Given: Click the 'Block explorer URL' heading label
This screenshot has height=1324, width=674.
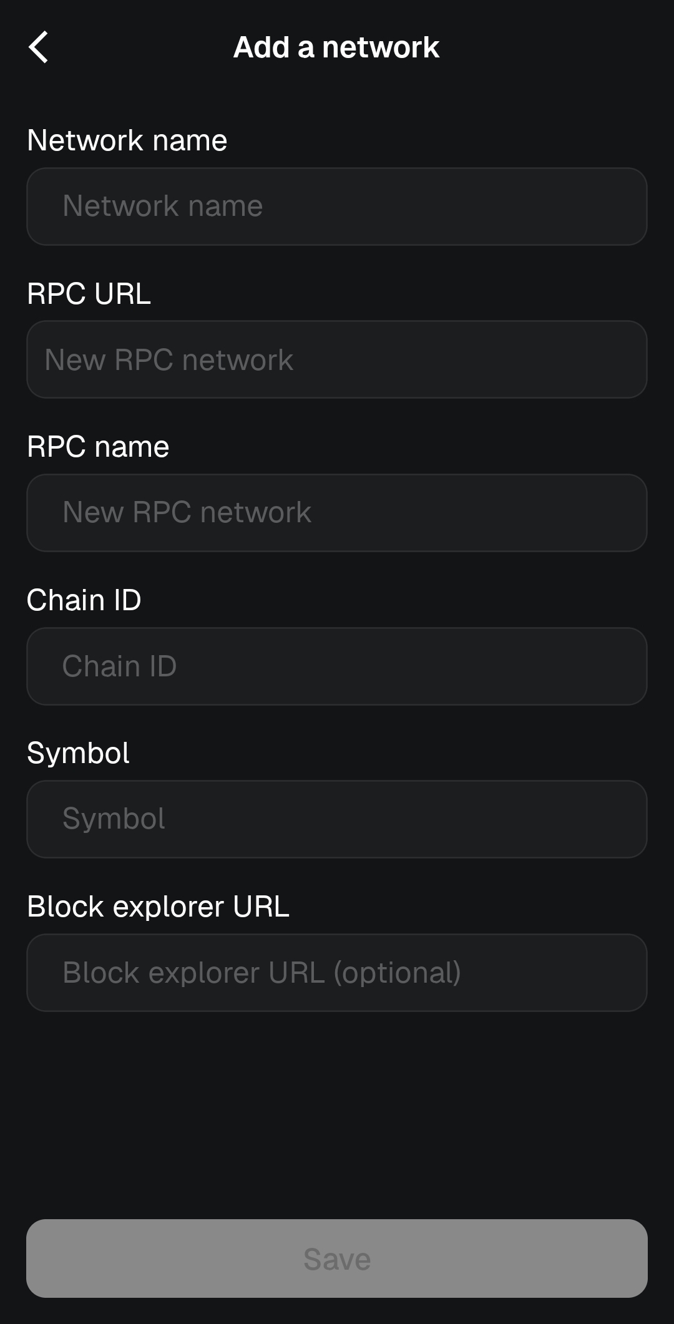Looking at the screenshot, I should pyautogui.click(x=159, y=907).
